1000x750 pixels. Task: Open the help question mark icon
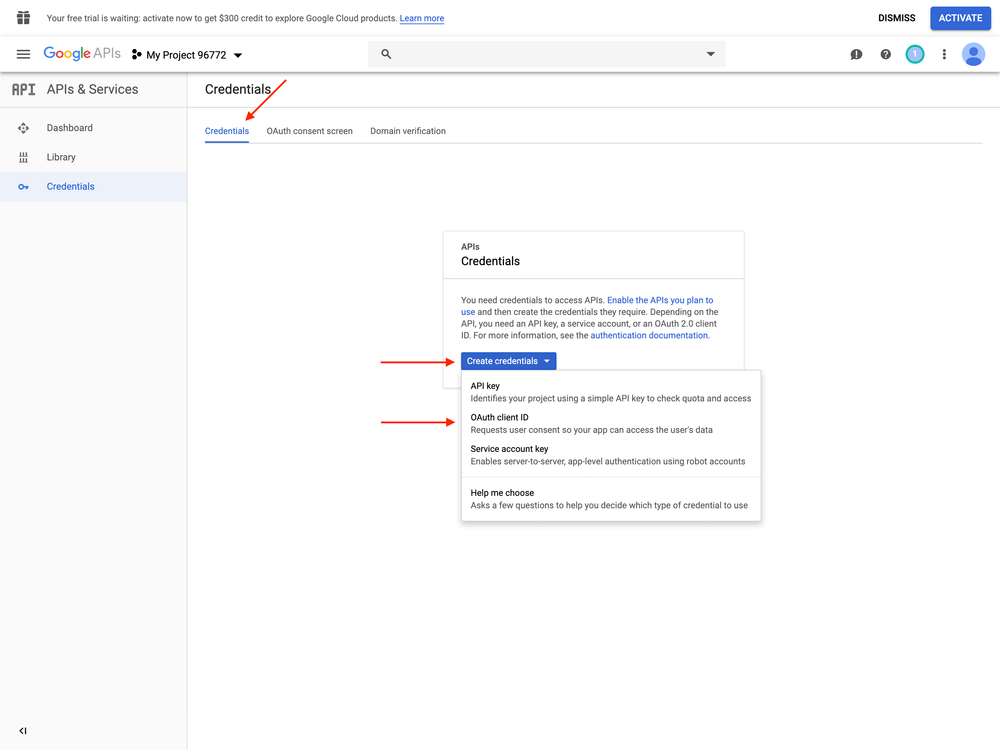[x=885, y=54]
